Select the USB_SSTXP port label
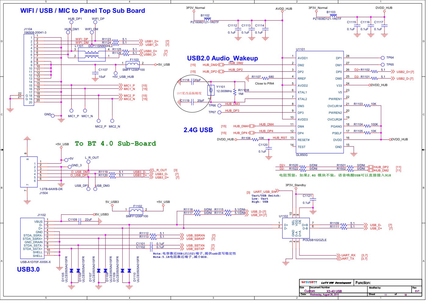428x303 pixels. [x=195, y=249]
